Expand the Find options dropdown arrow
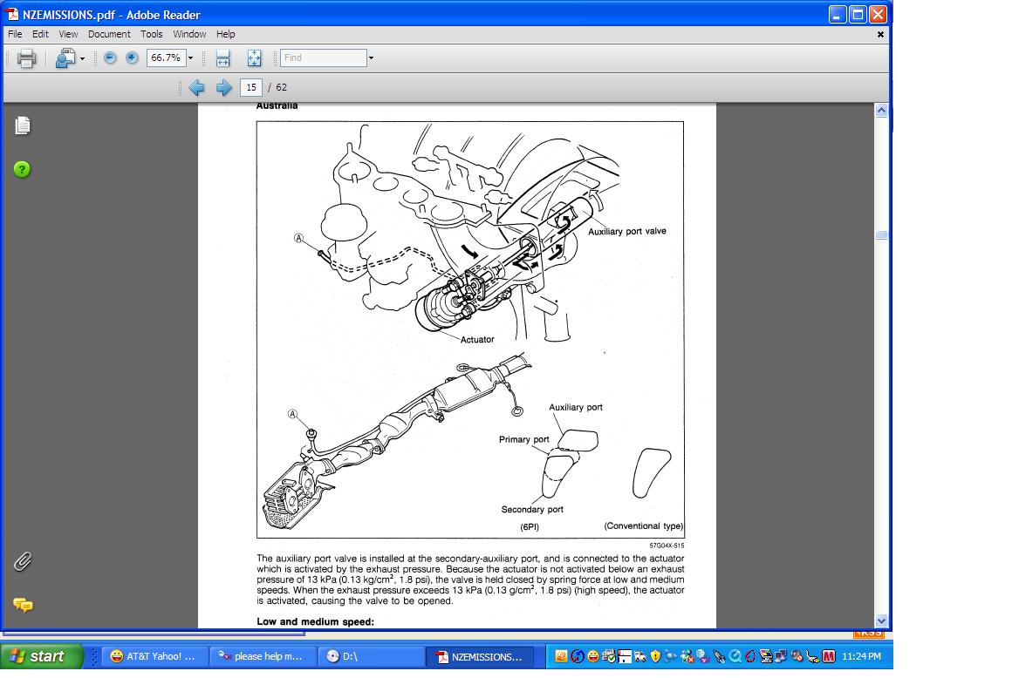 pos(371,58)
